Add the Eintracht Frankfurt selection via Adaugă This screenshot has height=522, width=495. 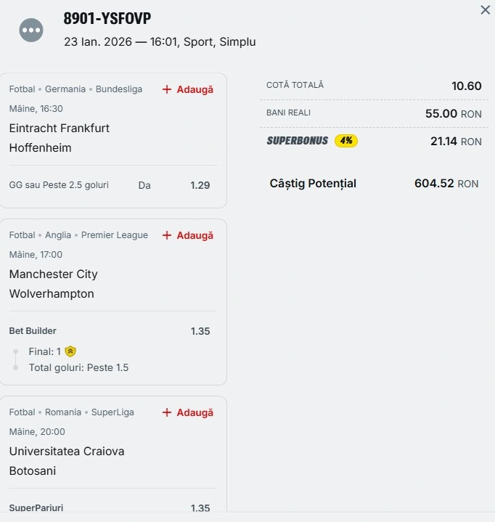(188, 89)
